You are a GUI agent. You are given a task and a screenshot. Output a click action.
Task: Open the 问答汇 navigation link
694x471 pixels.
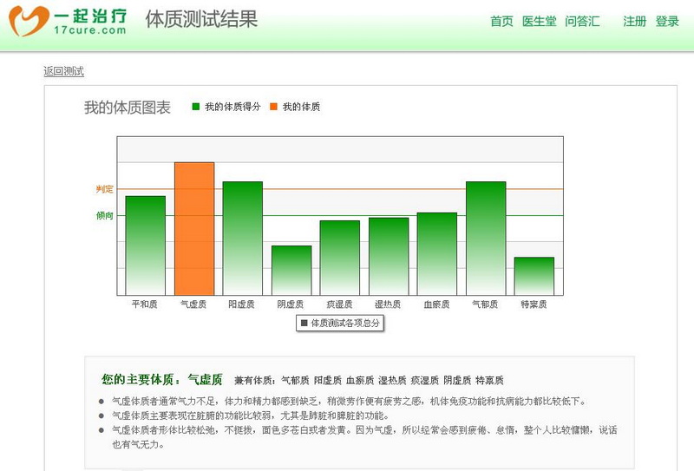pos(582,21)
